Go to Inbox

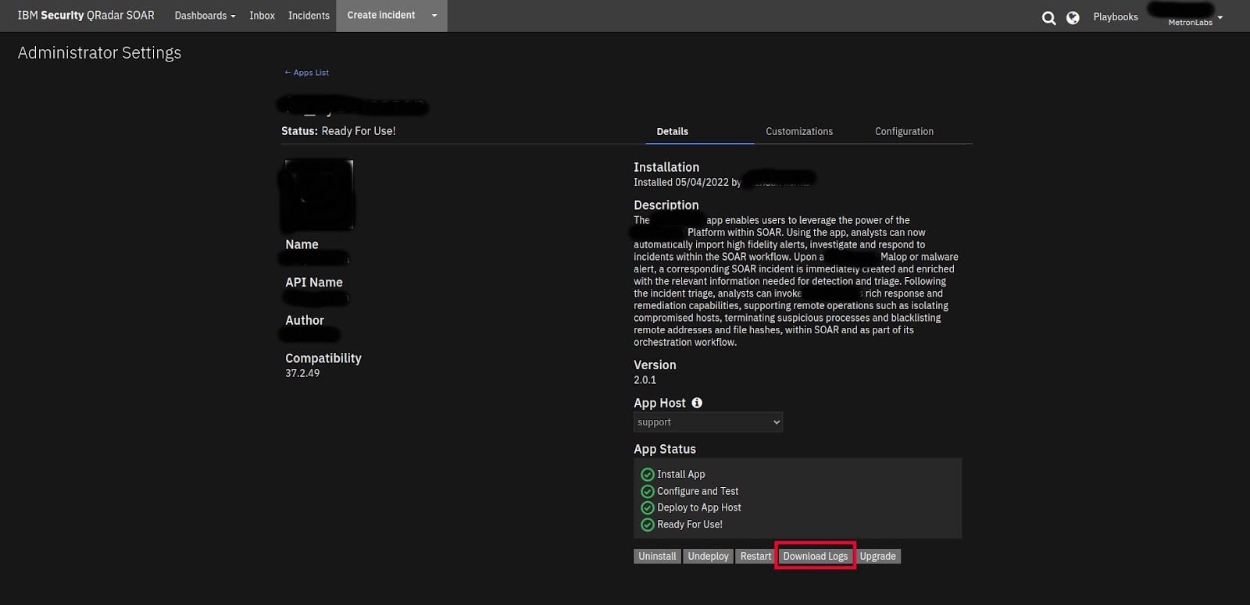(x=262, y=16)
